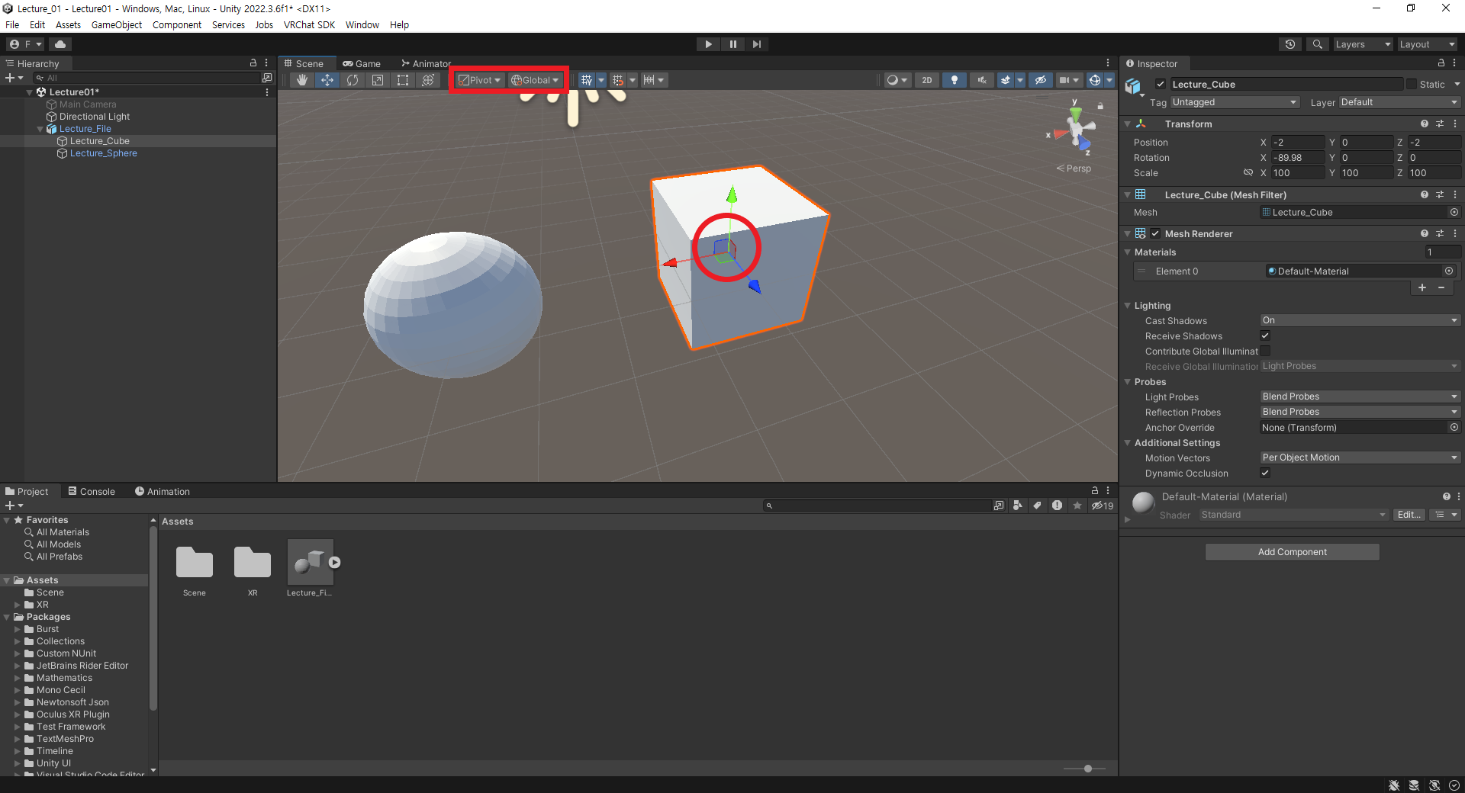This screenshot has width=1465, height=793.
Task: Open Motion Vectors dropdown
Action: pyautogui.click(x=1360, y=457)
